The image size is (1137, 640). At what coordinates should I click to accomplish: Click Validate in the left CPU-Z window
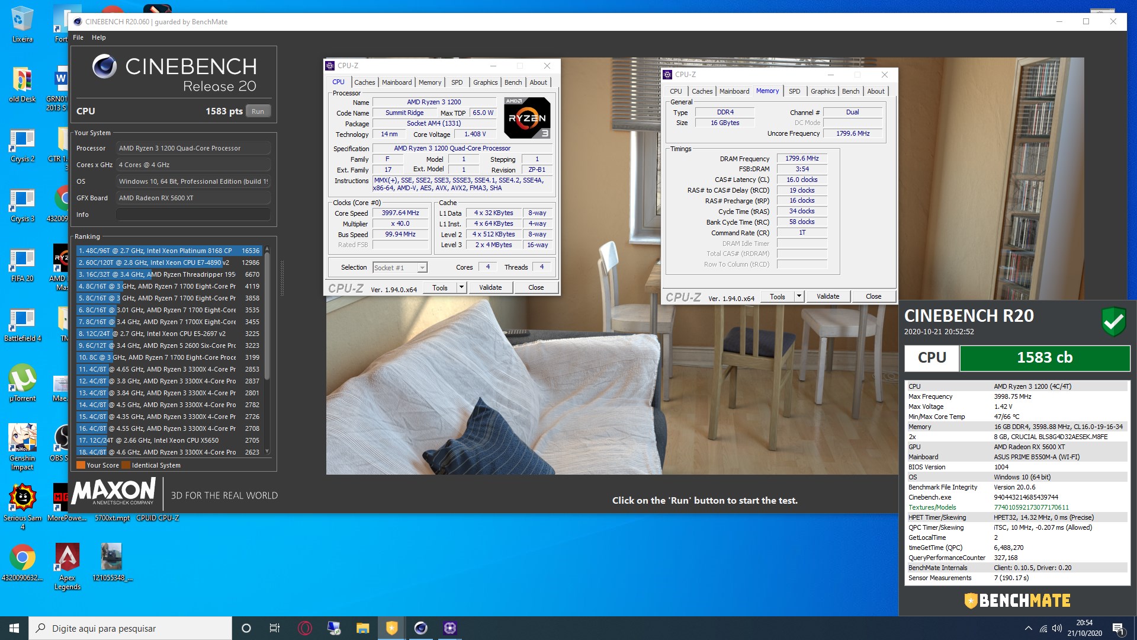(x=490, y=287)
